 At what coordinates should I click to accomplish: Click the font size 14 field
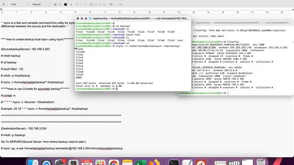(55, 4)
